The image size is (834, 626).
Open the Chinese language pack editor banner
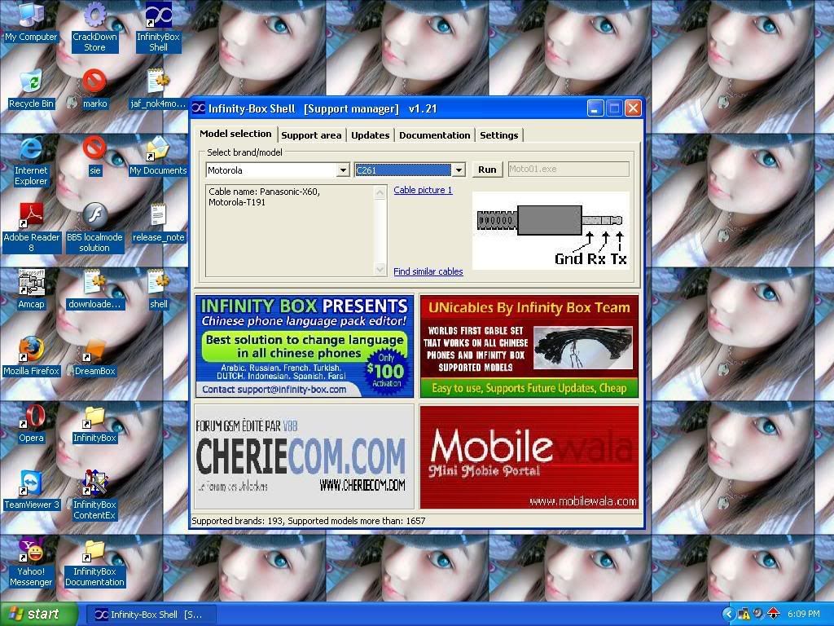point(305,346)
